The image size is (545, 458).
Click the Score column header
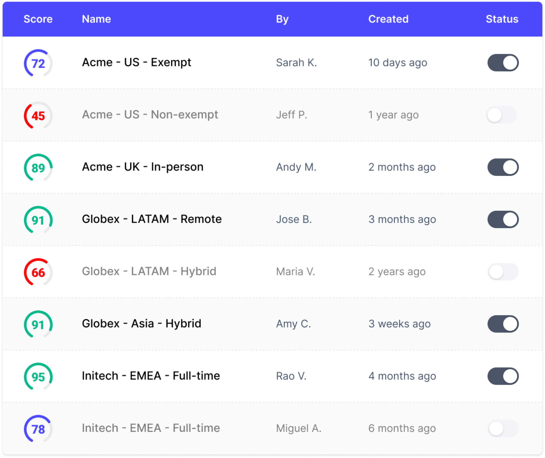coord(38,19)
